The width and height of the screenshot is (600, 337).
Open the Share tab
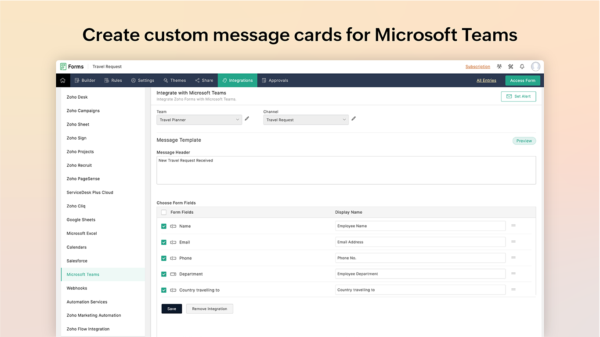(x=204, y=80)
